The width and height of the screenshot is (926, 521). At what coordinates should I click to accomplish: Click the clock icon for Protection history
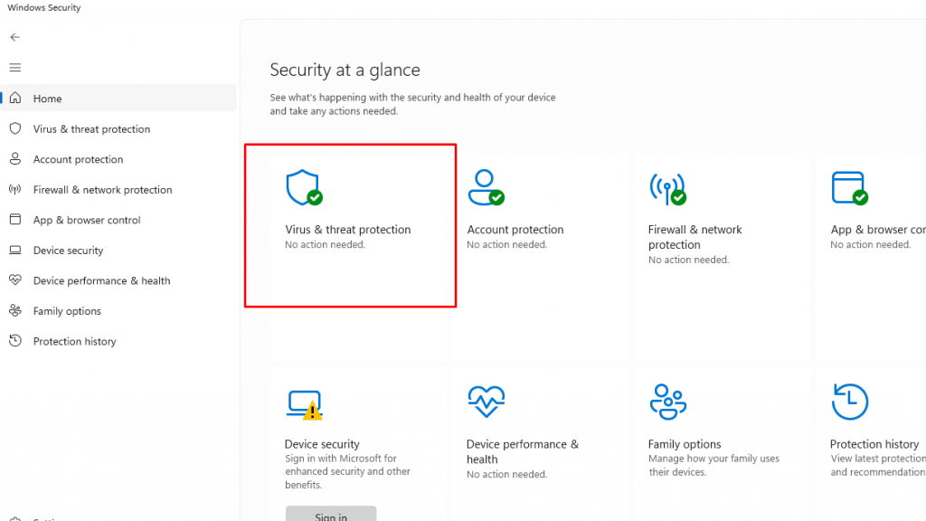15,340
